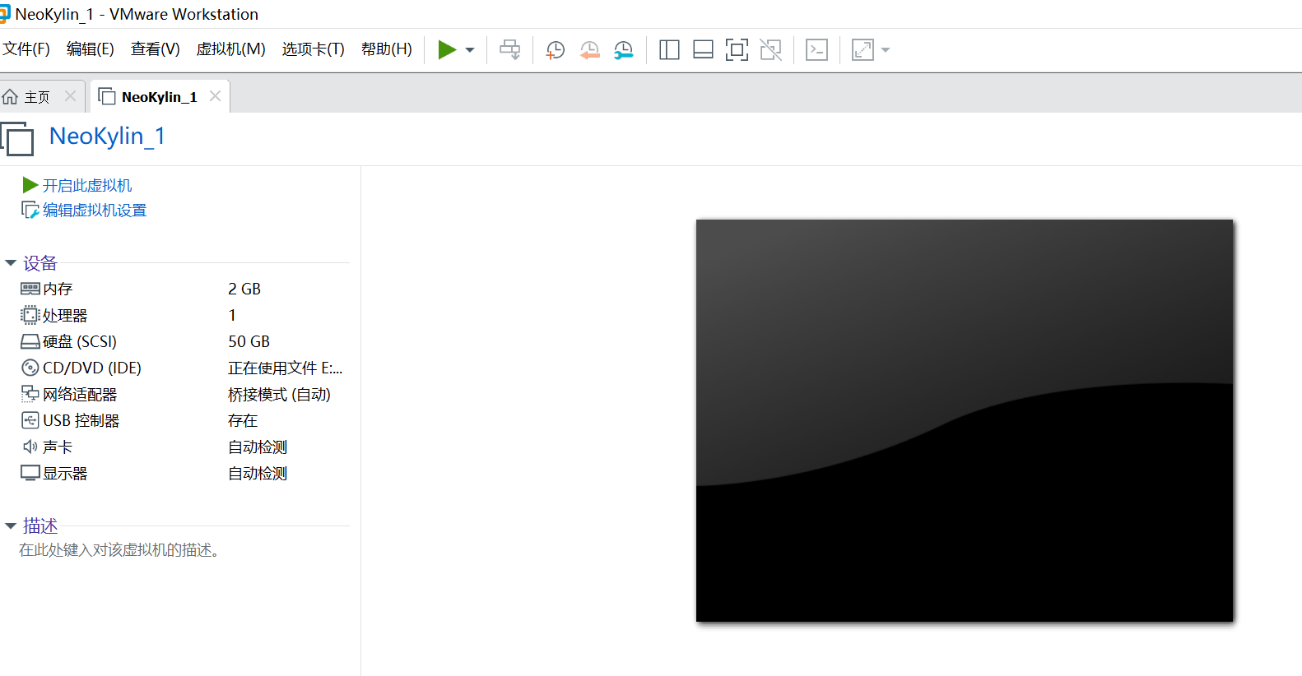Open the 文件(F) menu

(x=26, y=49)
